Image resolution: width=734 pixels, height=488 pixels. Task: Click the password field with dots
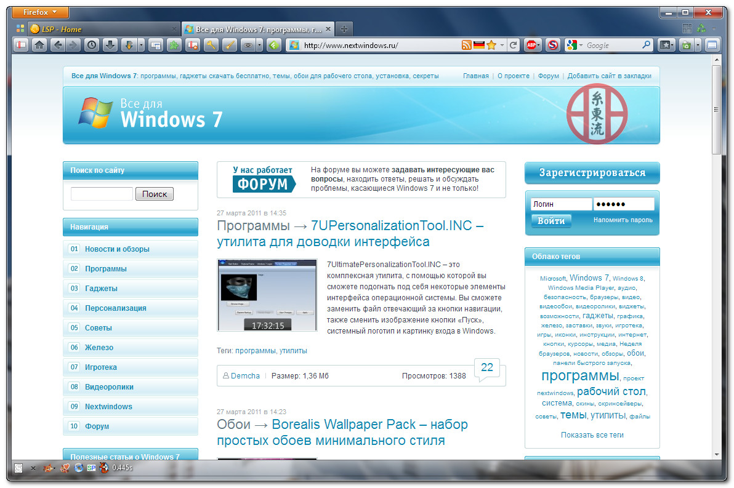pos(624,204)
